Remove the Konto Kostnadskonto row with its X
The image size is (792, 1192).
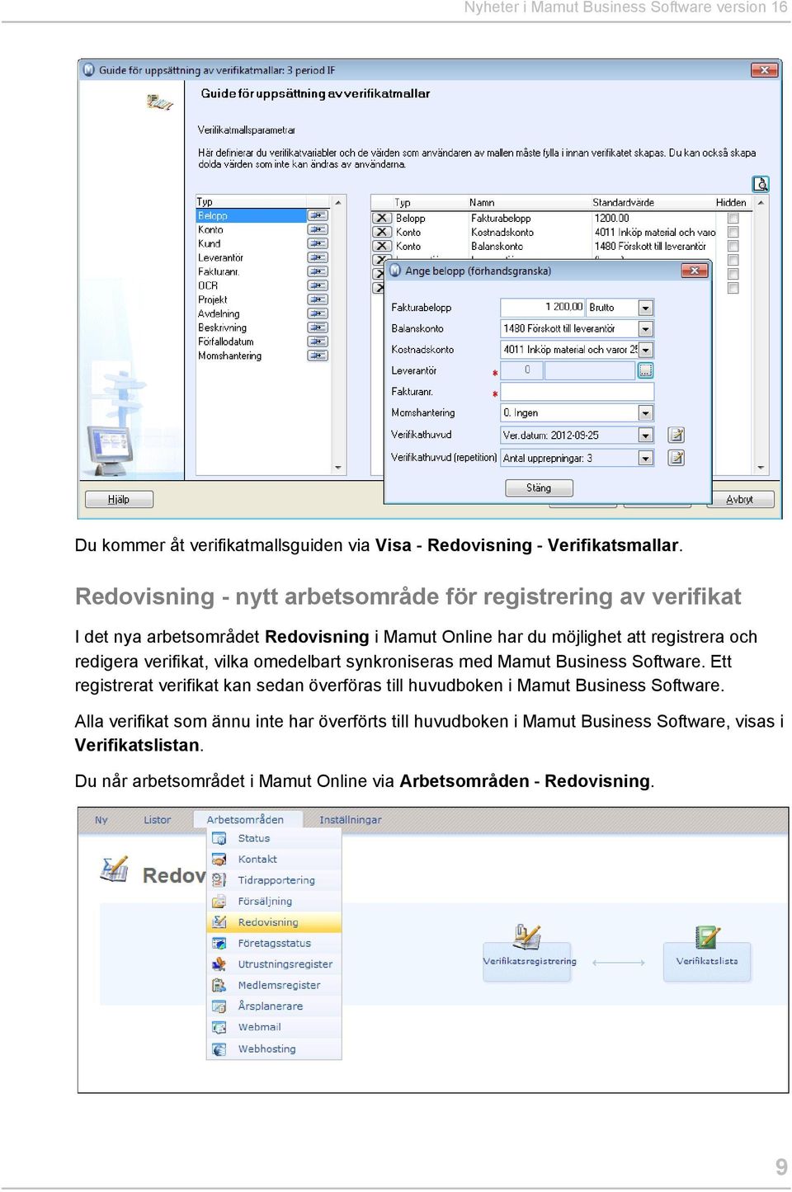(x=382, y=233)
